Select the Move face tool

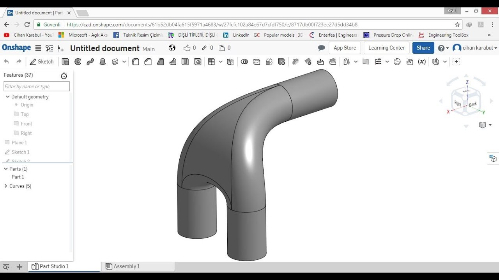(320, 61)
